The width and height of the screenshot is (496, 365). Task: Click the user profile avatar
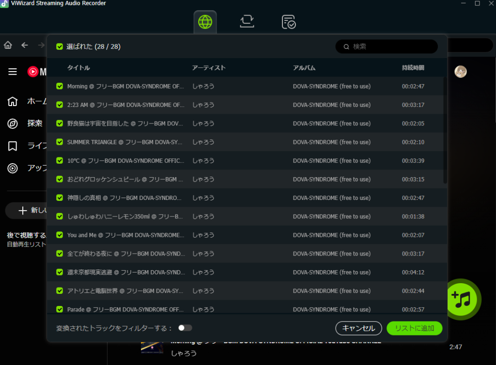tap(460, 72)
